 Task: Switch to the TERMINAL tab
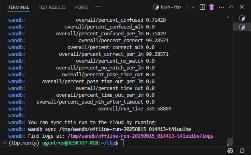pos(18,7)
